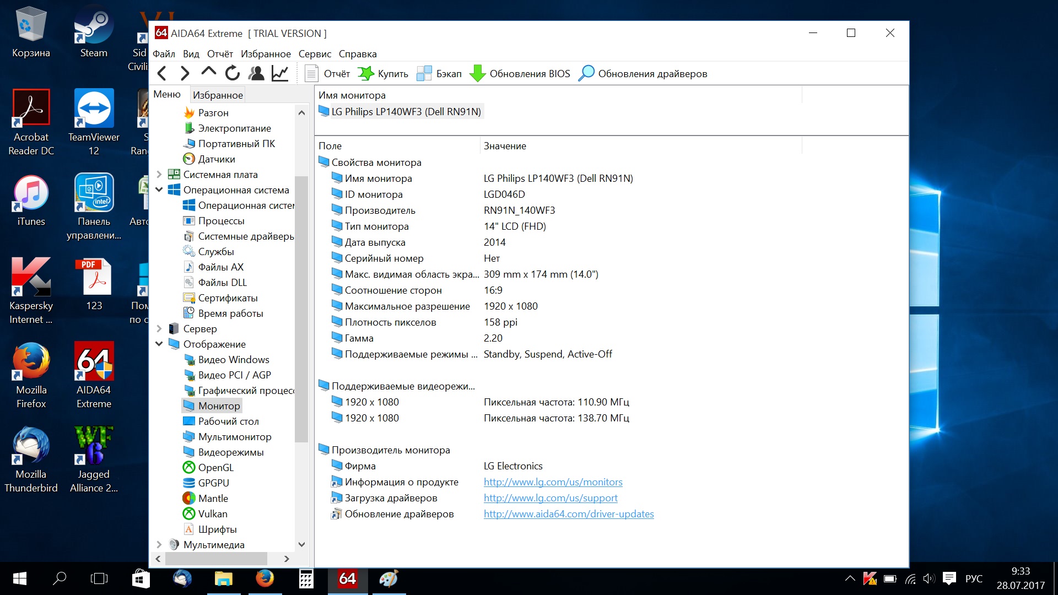The width and height of the screenshot is (1058, 595).
Task: Select the Мультимонитор tree item
Action: tap(227, 437)
